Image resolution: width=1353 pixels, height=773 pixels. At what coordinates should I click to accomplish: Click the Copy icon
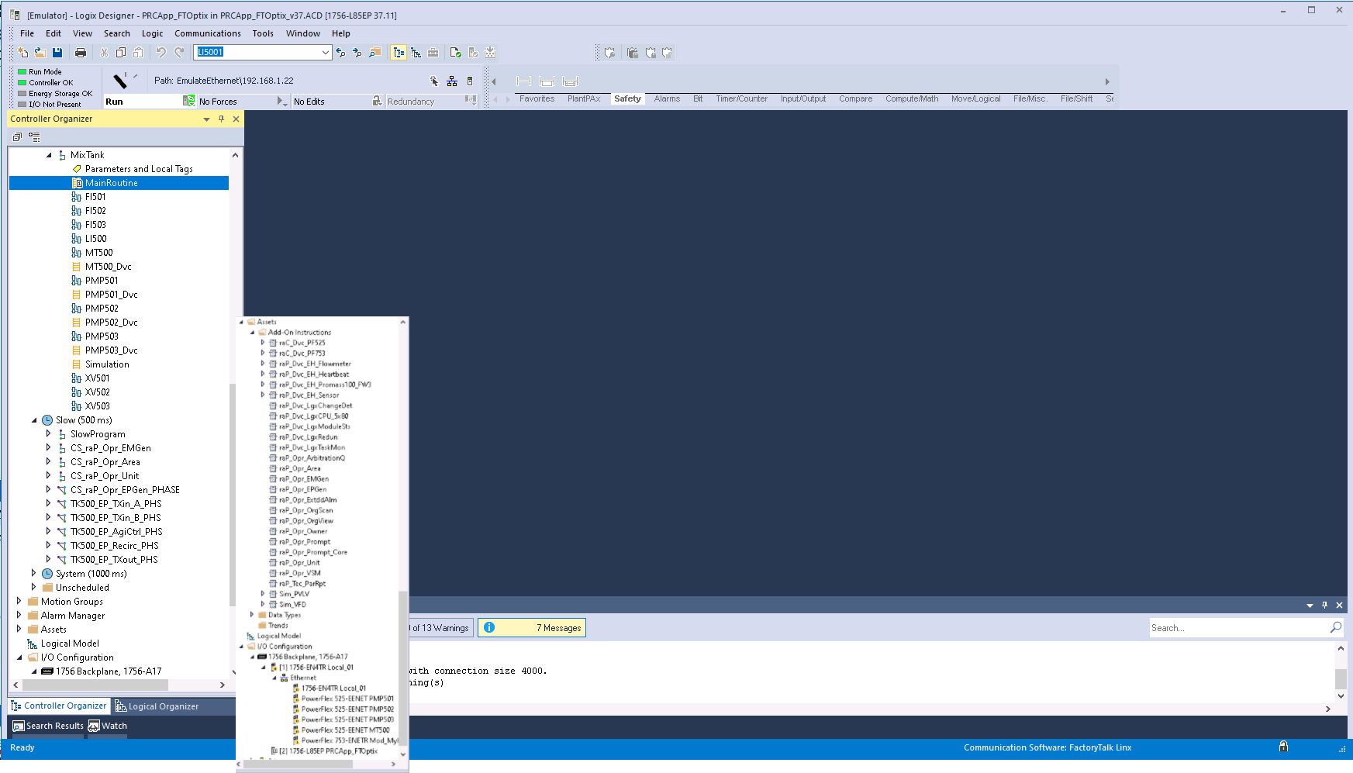pyautogui.click(x=121, y=53)
